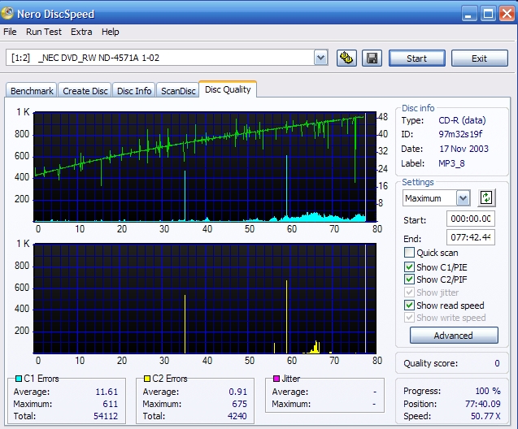This screenshot has height=429, width=518.
Task: Click the speed value 50.77 X
Action: (485, 416)
